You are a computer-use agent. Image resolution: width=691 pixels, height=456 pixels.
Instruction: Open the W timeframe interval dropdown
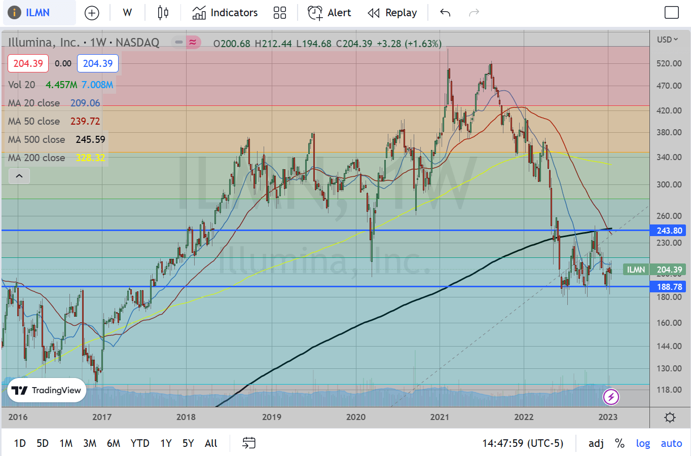tap(127, 13)
